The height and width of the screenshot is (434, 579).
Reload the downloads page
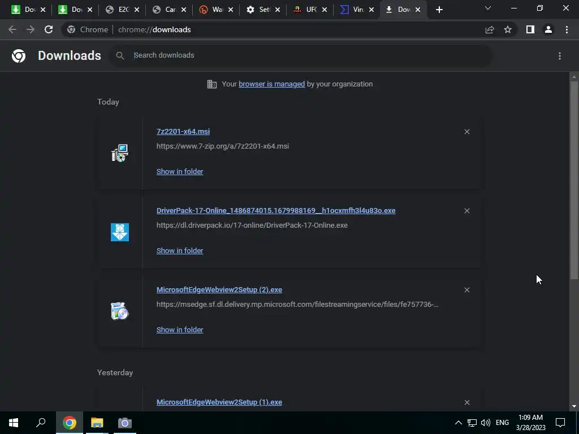pyautogui.click(x=49, y=29)
